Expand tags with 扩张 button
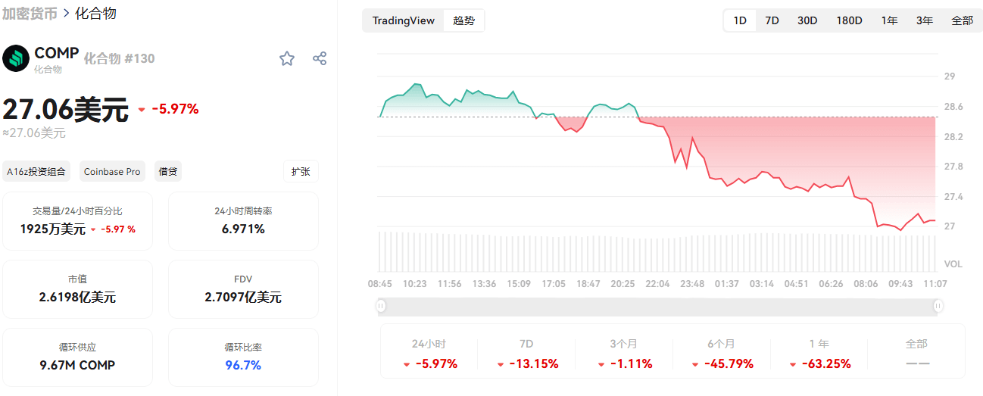The width and height of the screenshot is (983, 396). pyautogui.click(x=301, y=171)
